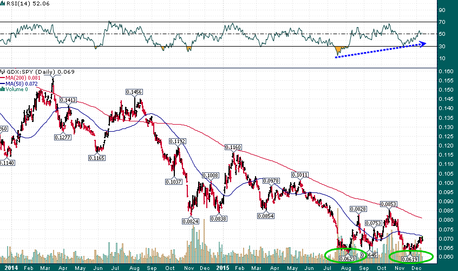Click the 0.1413 price peak label
This screenshot has height=271, width=458.
[68, 100]
